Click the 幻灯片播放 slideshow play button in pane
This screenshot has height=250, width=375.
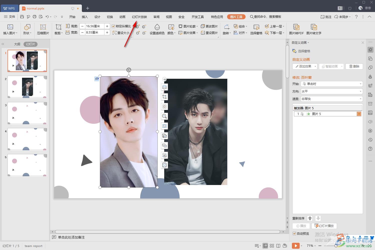(324, 226)
